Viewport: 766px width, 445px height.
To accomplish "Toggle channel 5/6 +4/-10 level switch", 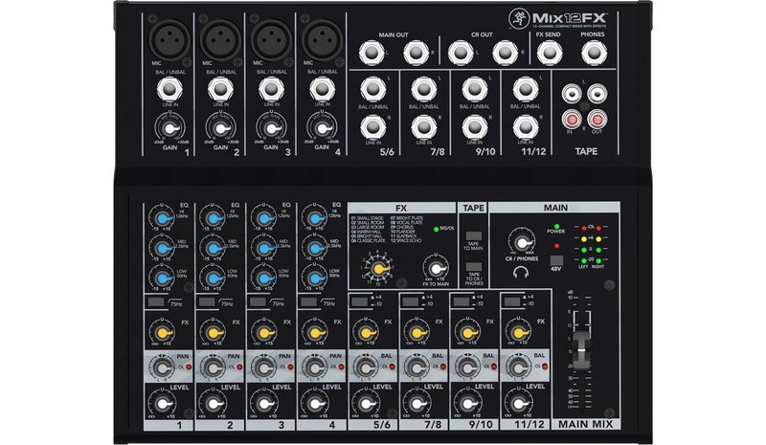I will tap(360, 301).
